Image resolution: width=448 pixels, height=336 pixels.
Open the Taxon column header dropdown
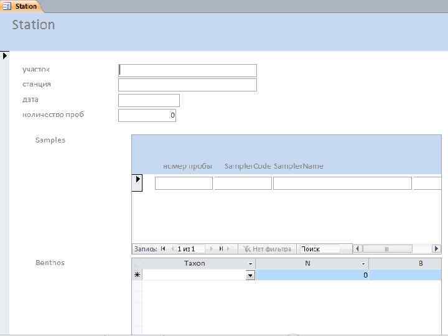pyautogui.click(x=250, y=264)
